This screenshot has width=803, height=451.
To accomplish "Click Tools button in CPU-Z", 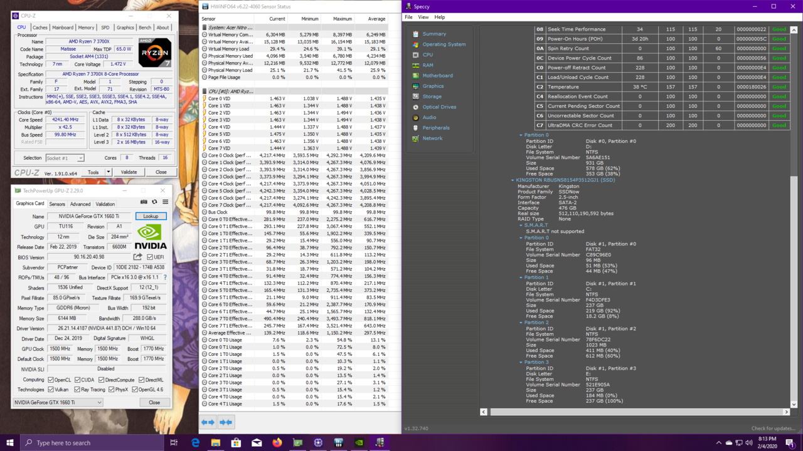I will (93, 172).
